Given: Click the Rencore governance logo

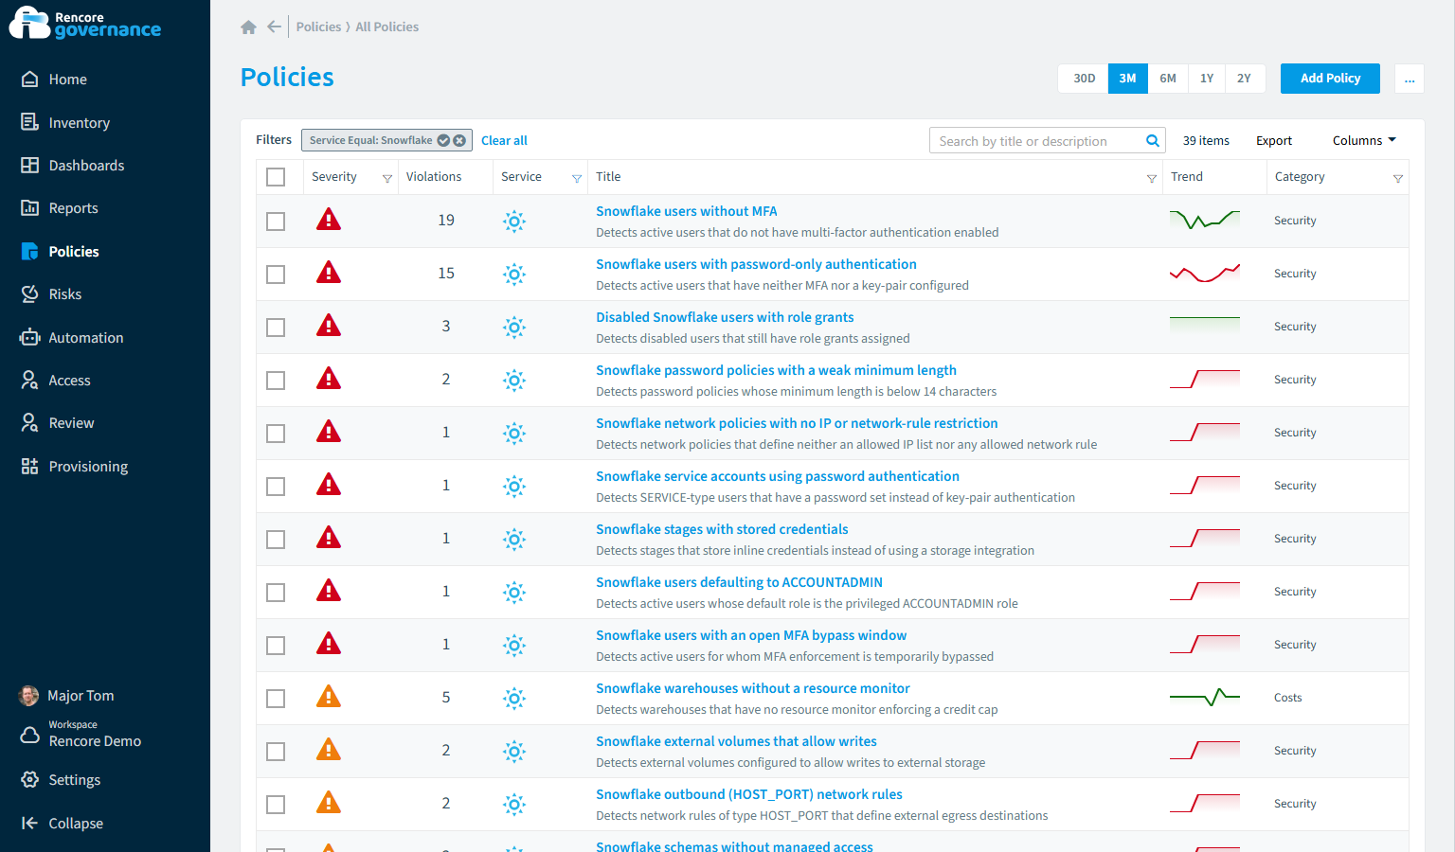Looking at the screenshot, I should point(85,23).
